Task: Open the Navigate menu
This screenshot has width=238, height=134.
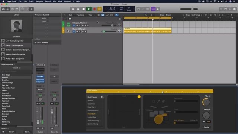Action: [x=39, y=1]
